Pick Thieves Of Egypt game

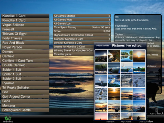click(x=25, y=34)
